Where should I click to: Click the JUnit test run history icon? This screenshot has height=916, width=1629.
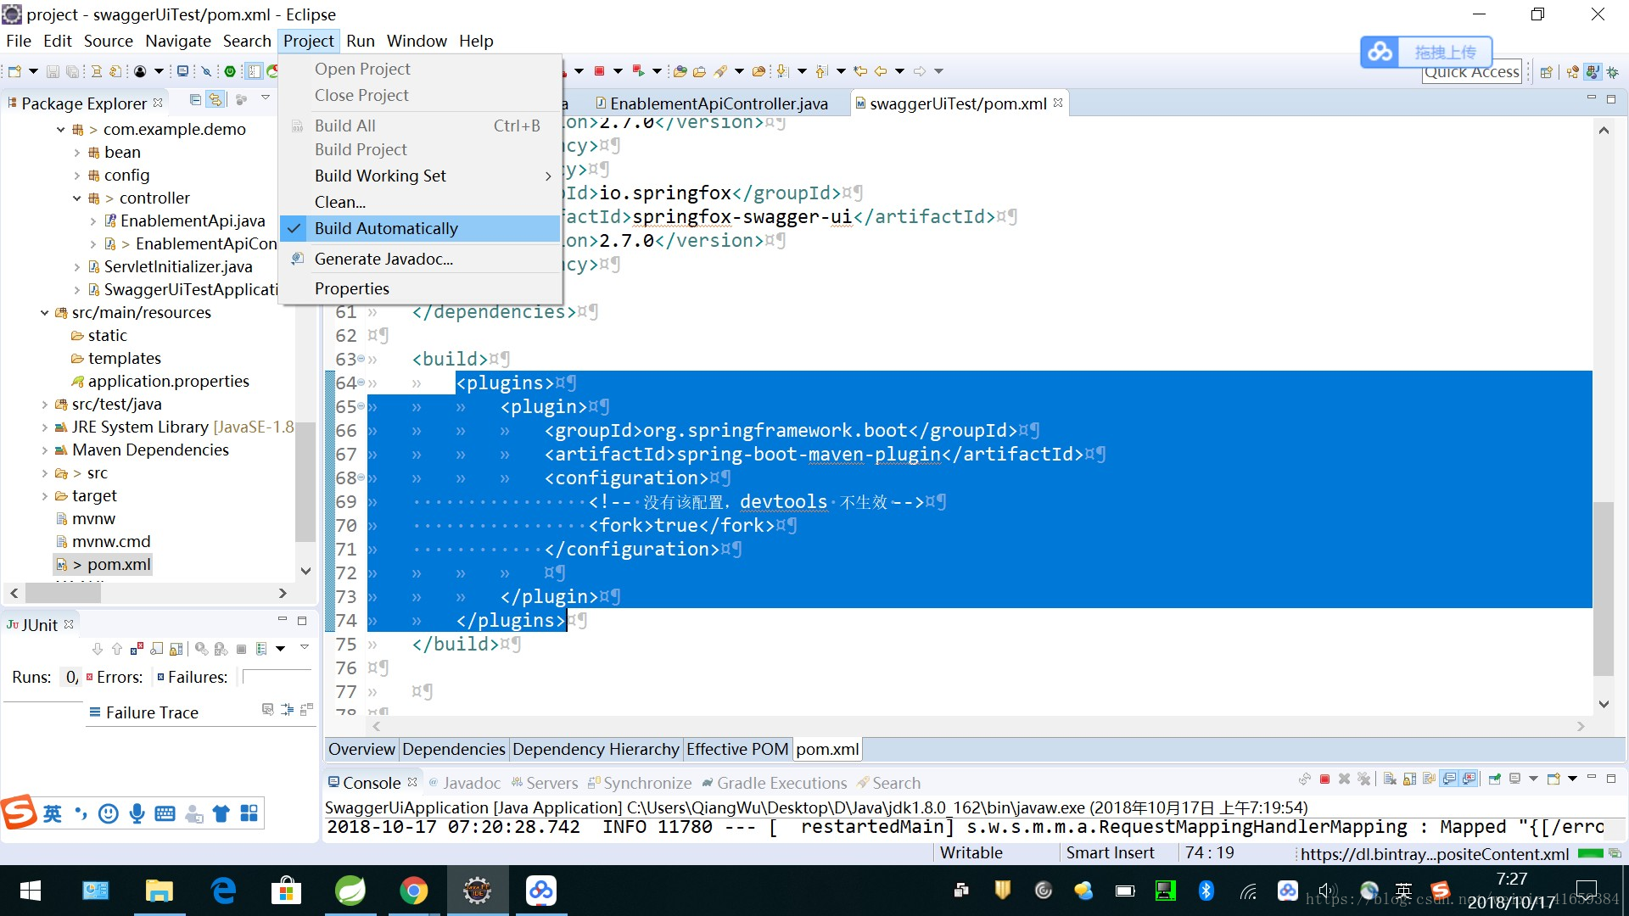(x=262, y=649)
